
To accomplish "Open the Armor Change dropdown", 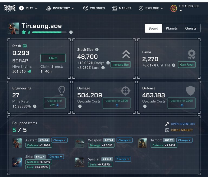I will pos(184,140).
